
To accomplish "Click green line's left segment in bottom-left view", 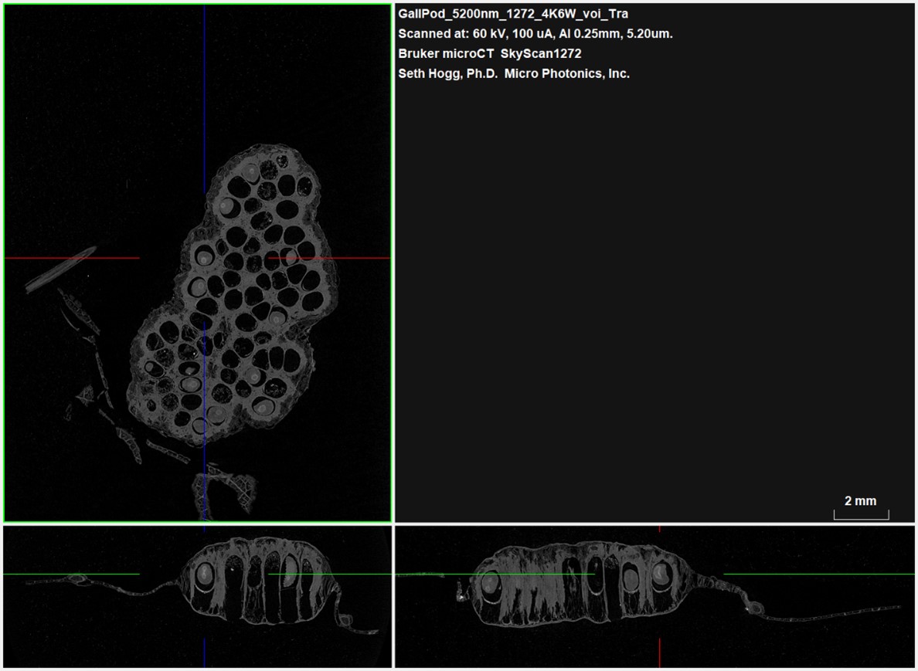I will point(71,574).
